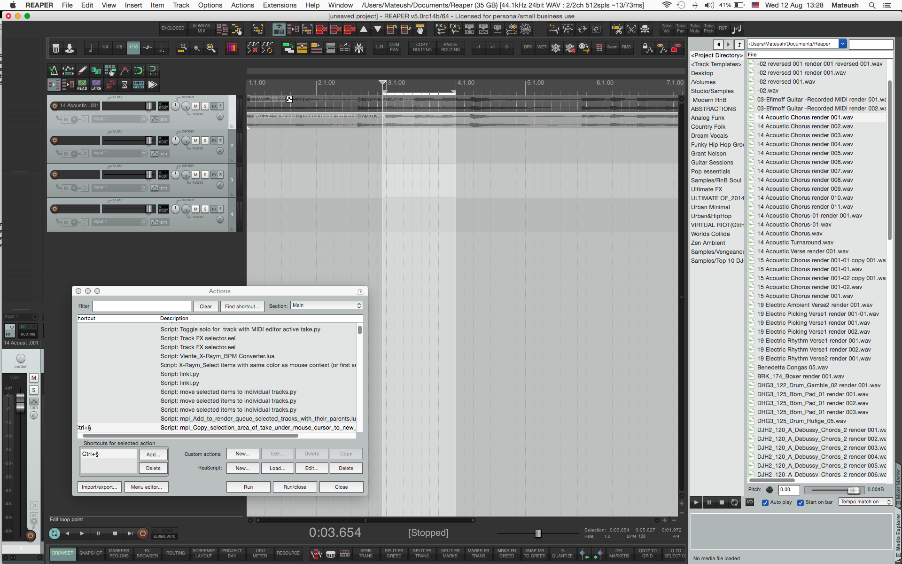Toggle Auto play checkbox in Media Explorer
902x564 pixels.
click(x=765, y=502)
